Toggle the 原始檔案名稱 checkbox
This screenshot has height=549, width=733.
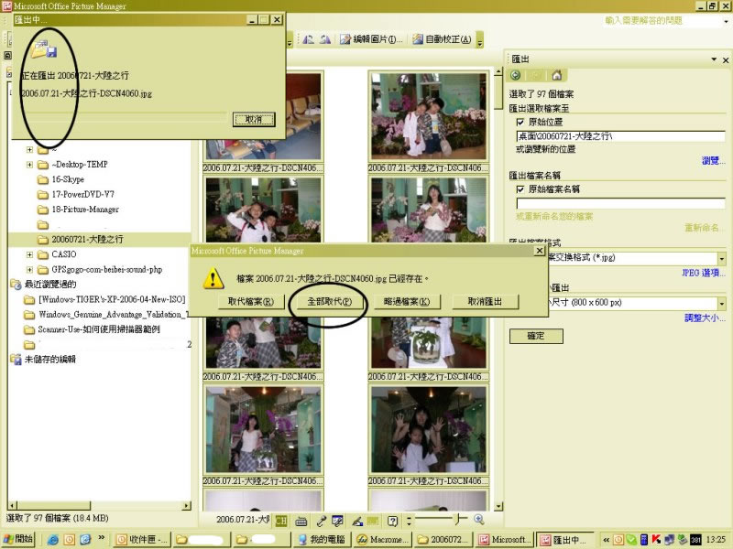[520, 189]
